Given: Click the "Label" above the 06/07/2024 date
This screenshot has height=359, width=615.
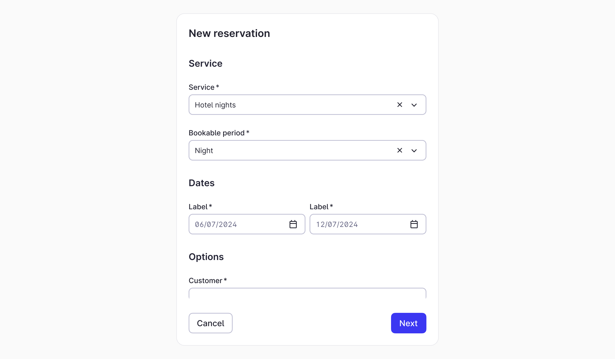Looking at the screenshot, I should tap(198, 207).
